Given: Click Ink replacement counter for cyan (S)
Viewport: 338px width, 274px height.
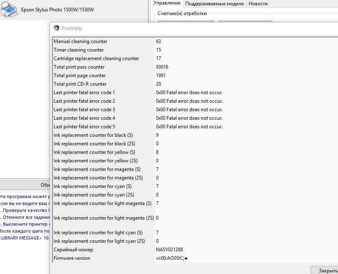Looking at the screenshot, I should [93, 186].
